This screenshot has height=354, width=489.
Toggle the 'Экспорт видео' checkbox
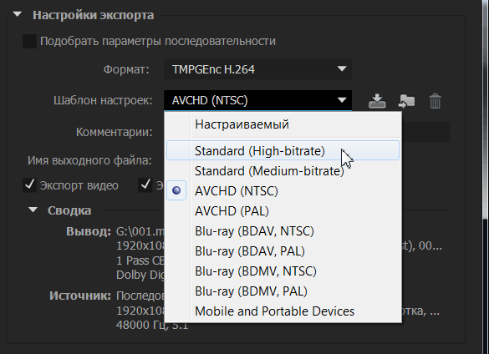point(29,185)
